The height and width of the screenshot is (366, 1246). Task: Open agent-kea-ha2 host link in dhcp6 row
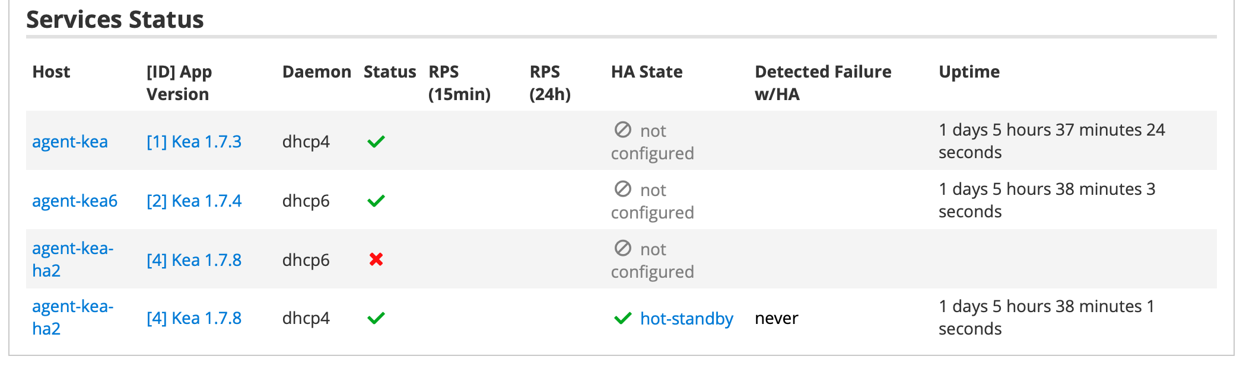click(72, 259)
